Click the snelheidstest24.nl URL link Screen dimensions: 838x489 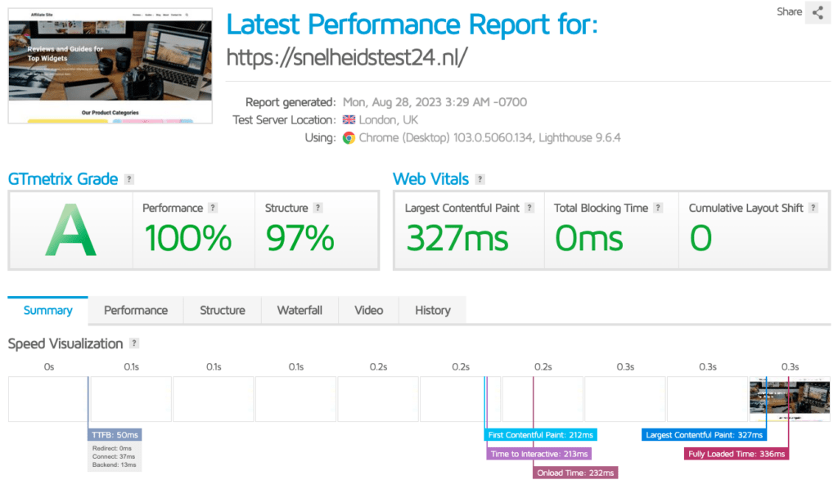(347, 57)
